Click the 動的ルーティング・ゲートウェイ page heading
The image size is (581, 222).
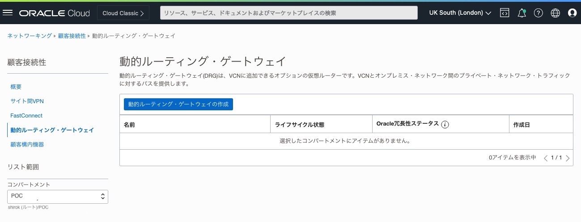click(203, 62)
